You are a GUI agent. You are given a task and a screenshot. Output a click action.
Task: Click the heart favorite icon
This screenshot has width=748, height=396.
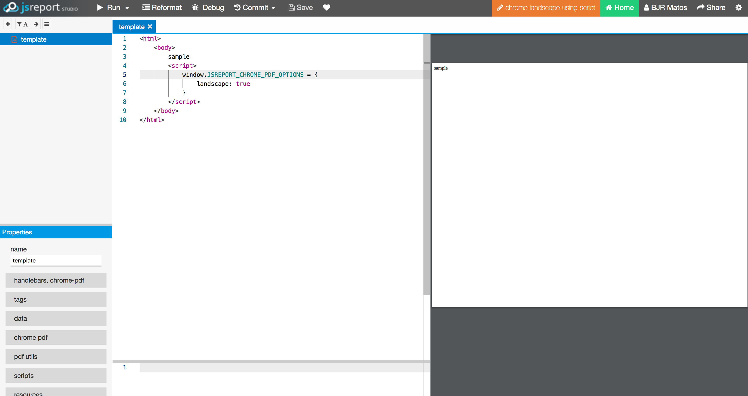pyautogui.click(x=326, y=8)
